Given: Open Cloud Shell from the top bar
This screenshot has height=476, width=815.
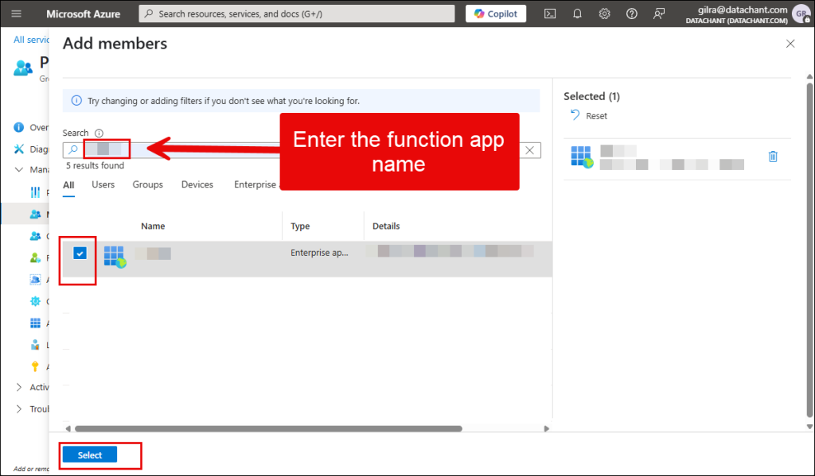Looking at the screenshot, I should click(550, 14).
